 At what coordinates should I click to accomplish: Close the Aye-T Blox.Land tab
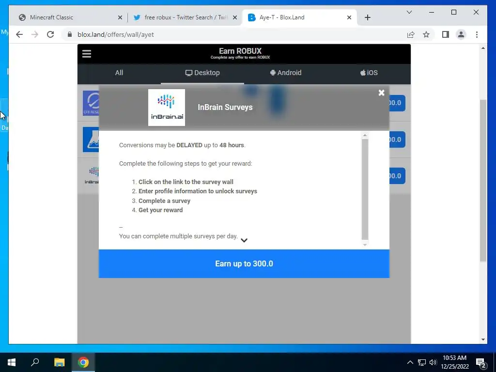[349, 18]
